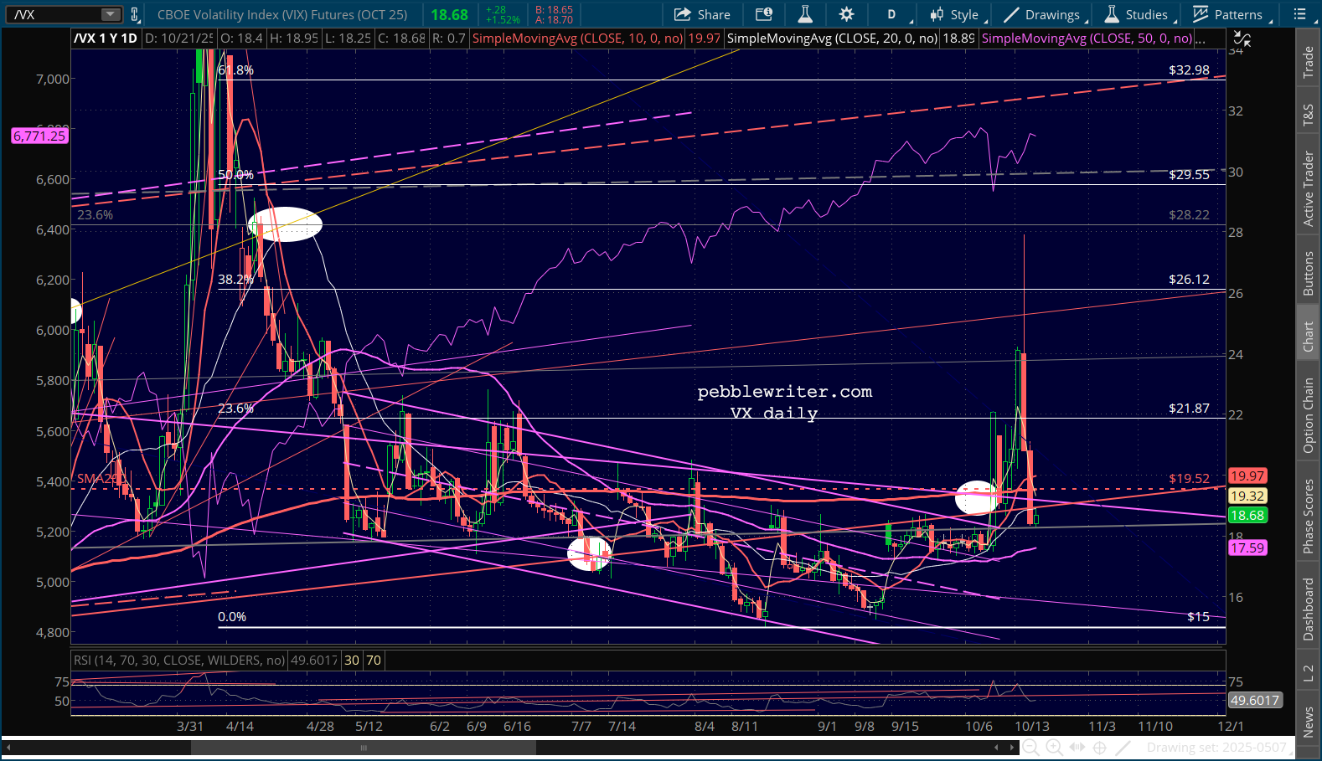The image size is (1322, 761).
Task: Switch to the Dashboard sidebar tab
Action: 1308,609
